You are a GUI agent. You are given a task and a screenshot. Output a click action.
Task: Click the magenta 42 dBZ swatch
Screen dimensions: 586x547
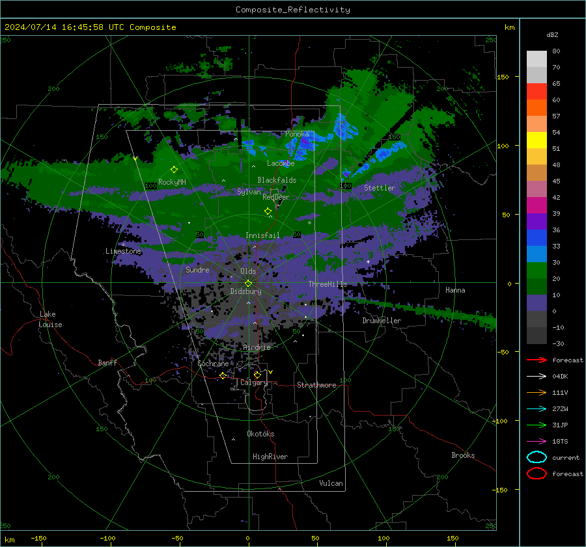coord(537,205)
